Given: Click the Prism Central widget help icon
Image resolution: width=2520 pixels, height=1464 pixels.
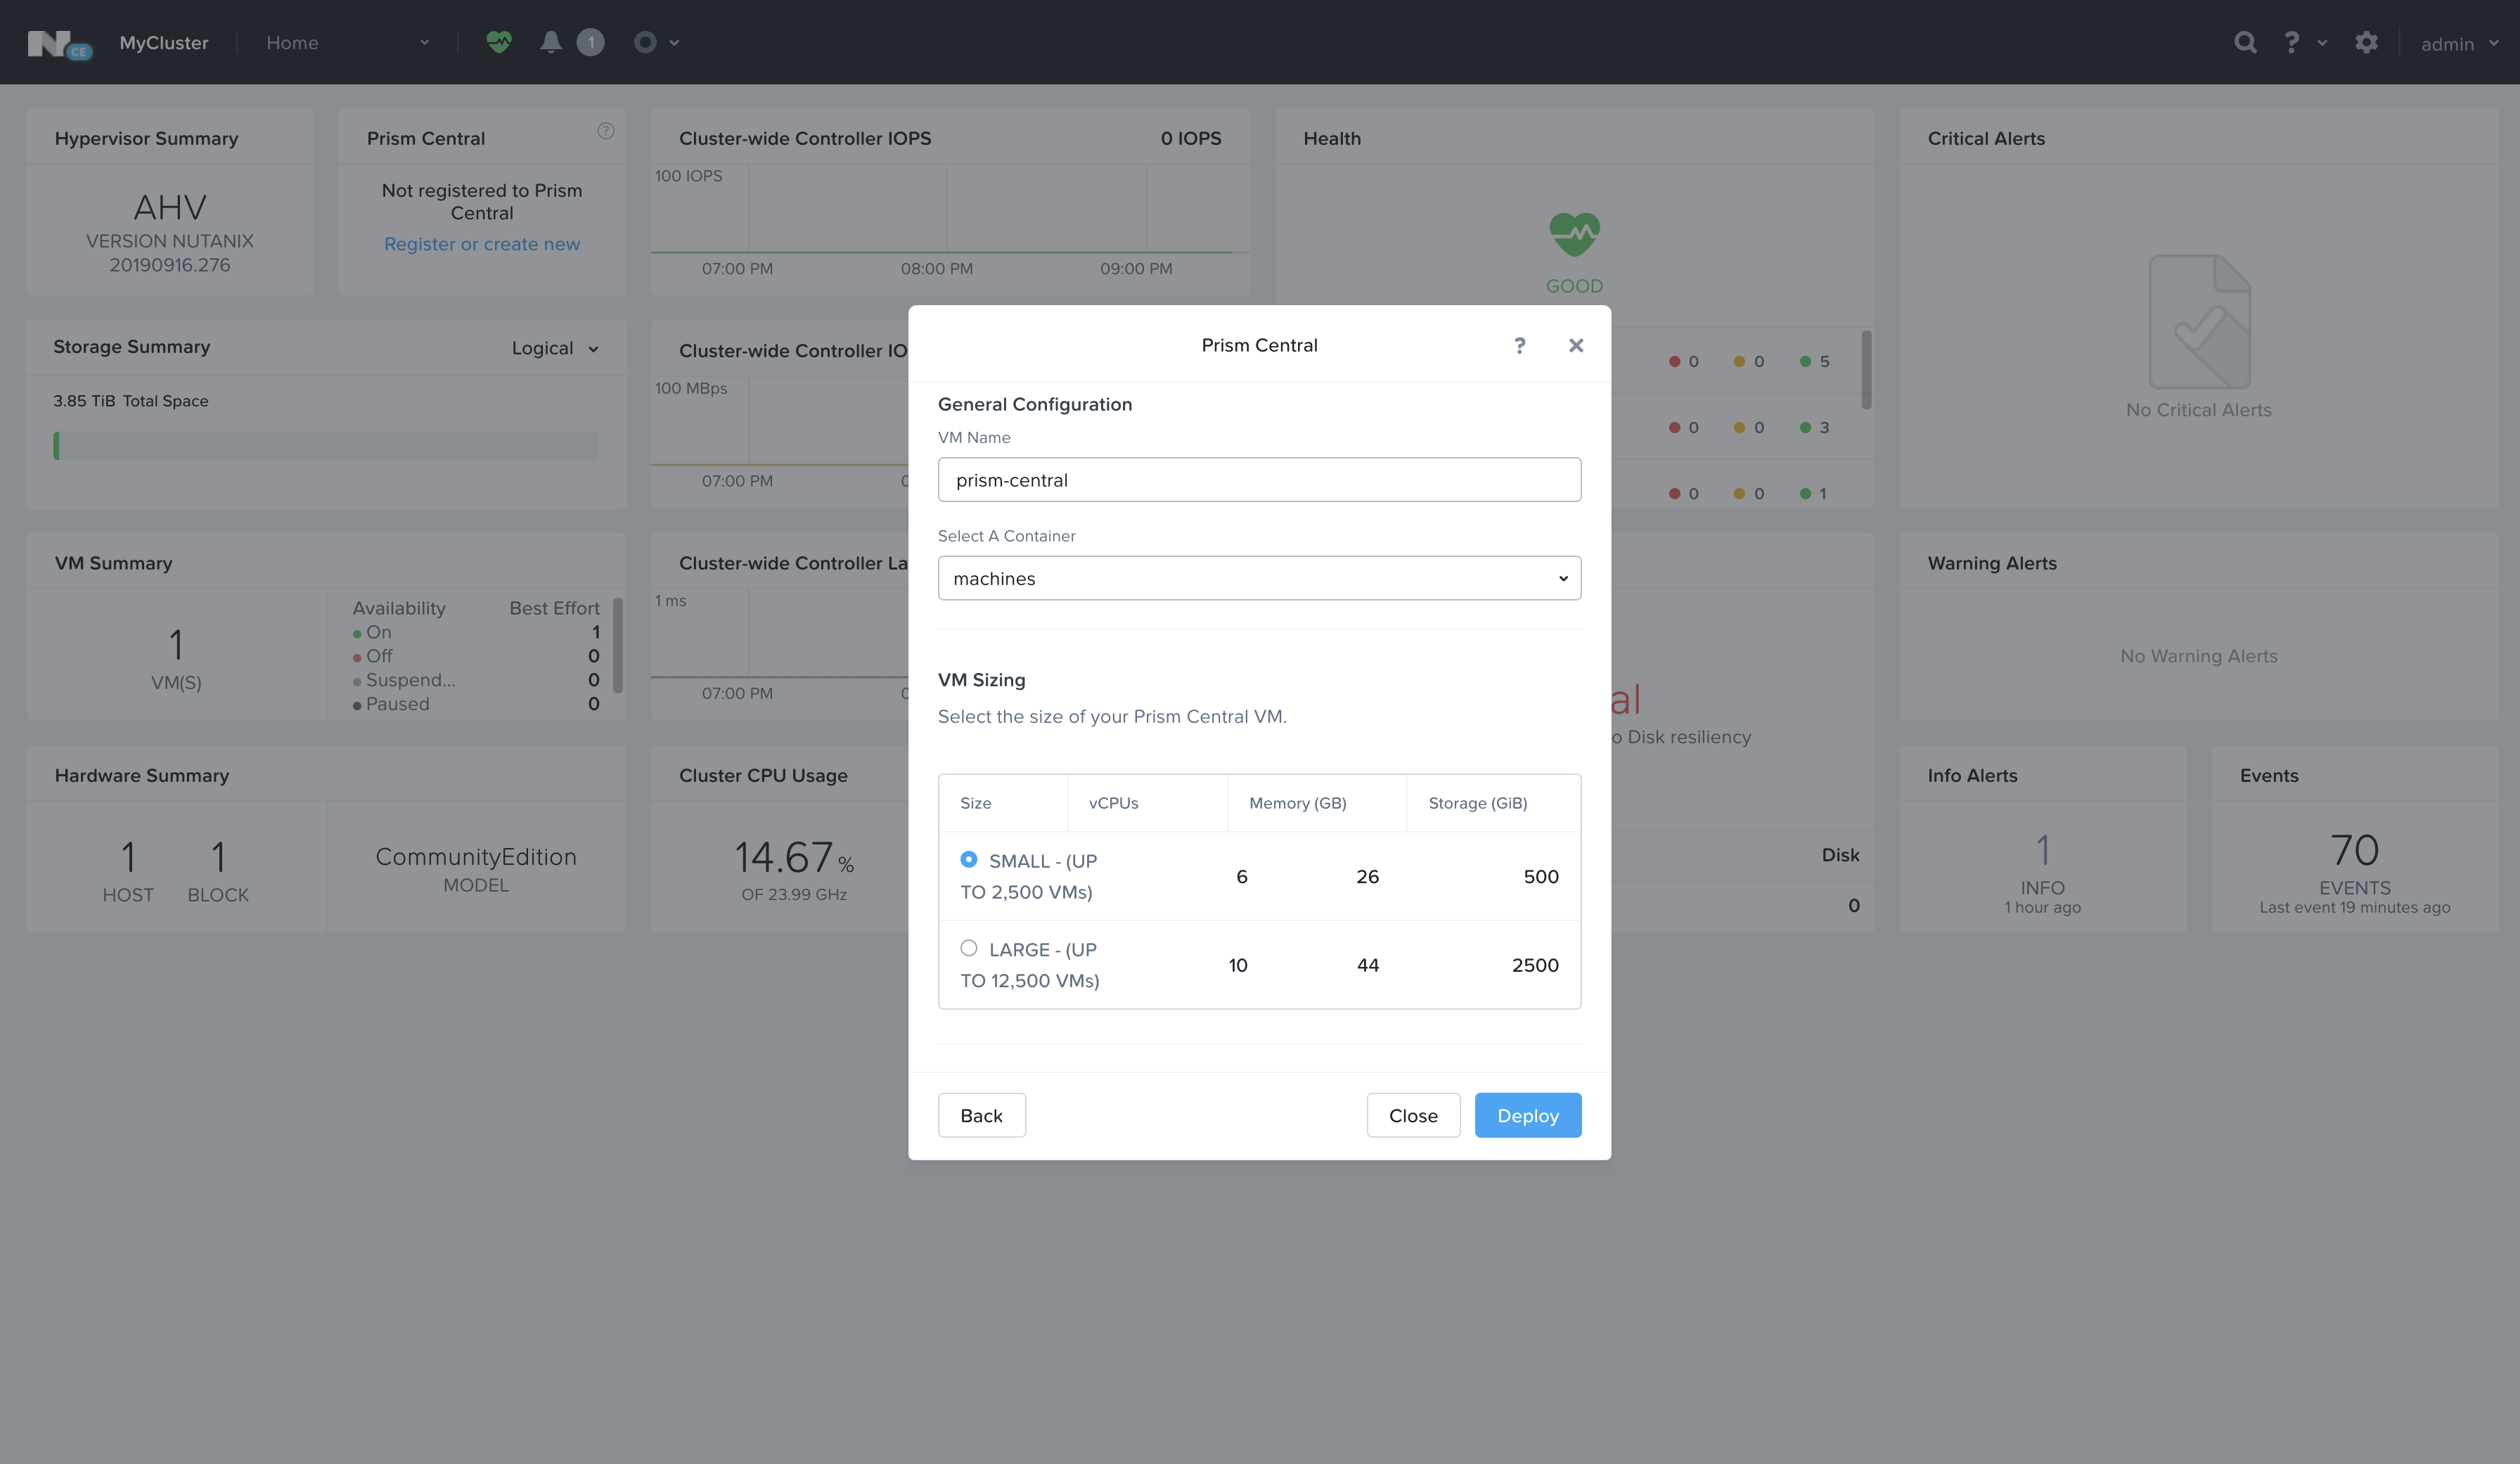Looking at the screenshot, I should (606, 131).
